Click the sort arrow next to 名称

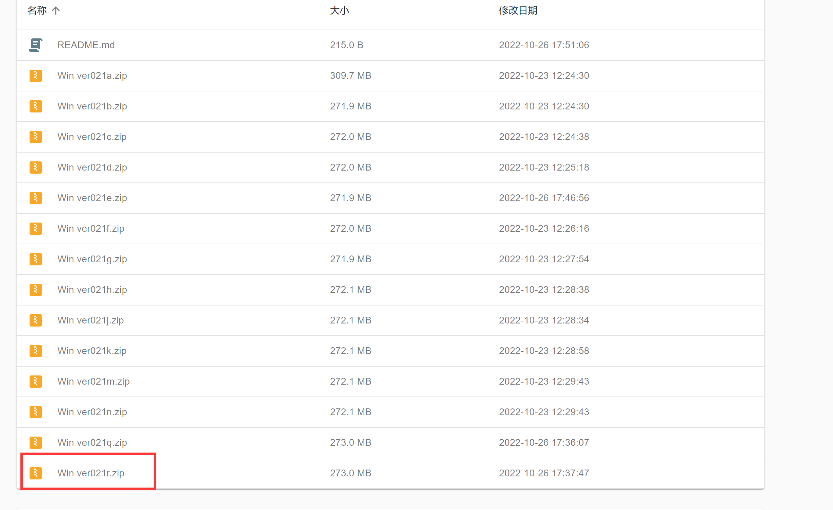[56, 11]
